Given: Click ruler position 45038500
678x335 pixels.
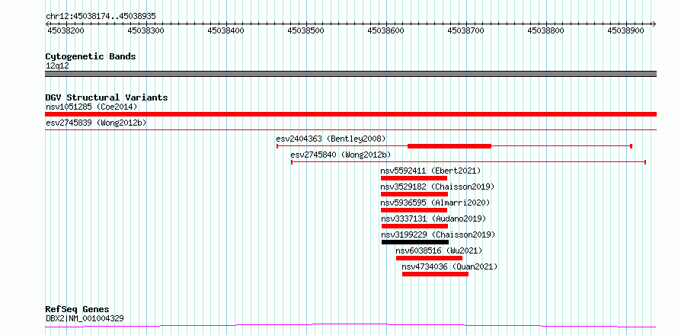Looking at the screenshot, I should 305,30.
